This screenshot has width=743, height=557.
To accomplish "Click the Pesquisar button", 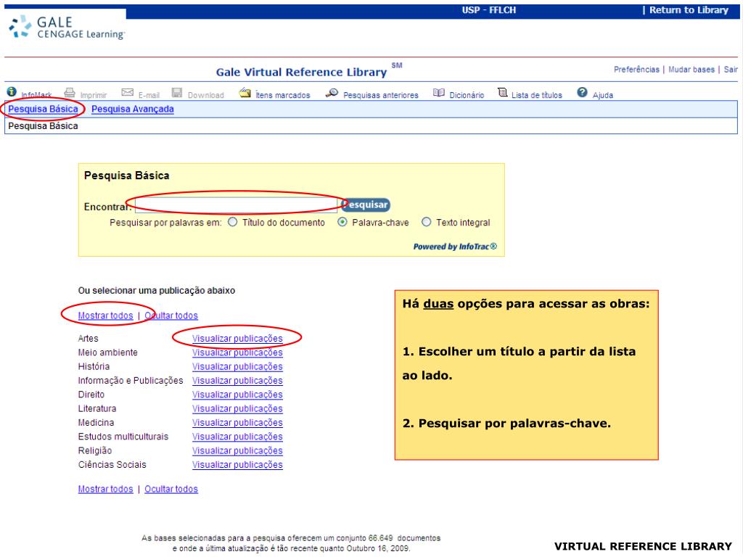I will click(366, 205).
